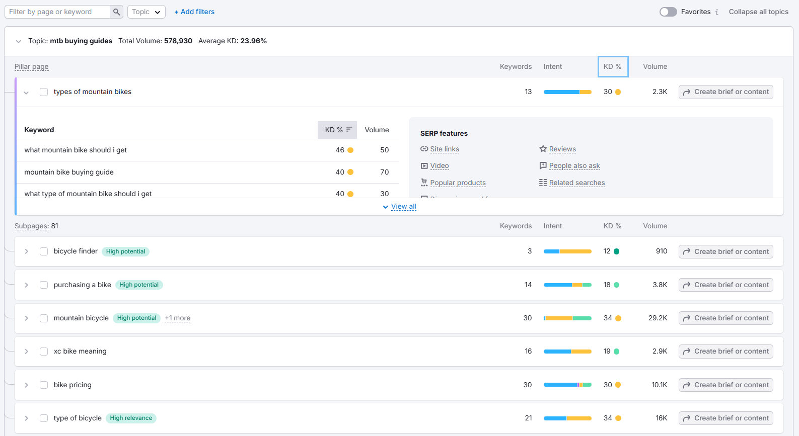Expand the xc bike meaning row
This screenshot has width=799, height=436.
click(27, 352)
